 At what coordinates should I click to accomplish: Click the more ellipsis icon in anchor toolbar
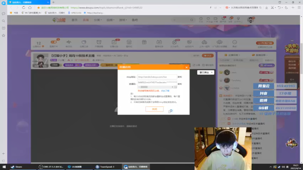tap(234, 42)
